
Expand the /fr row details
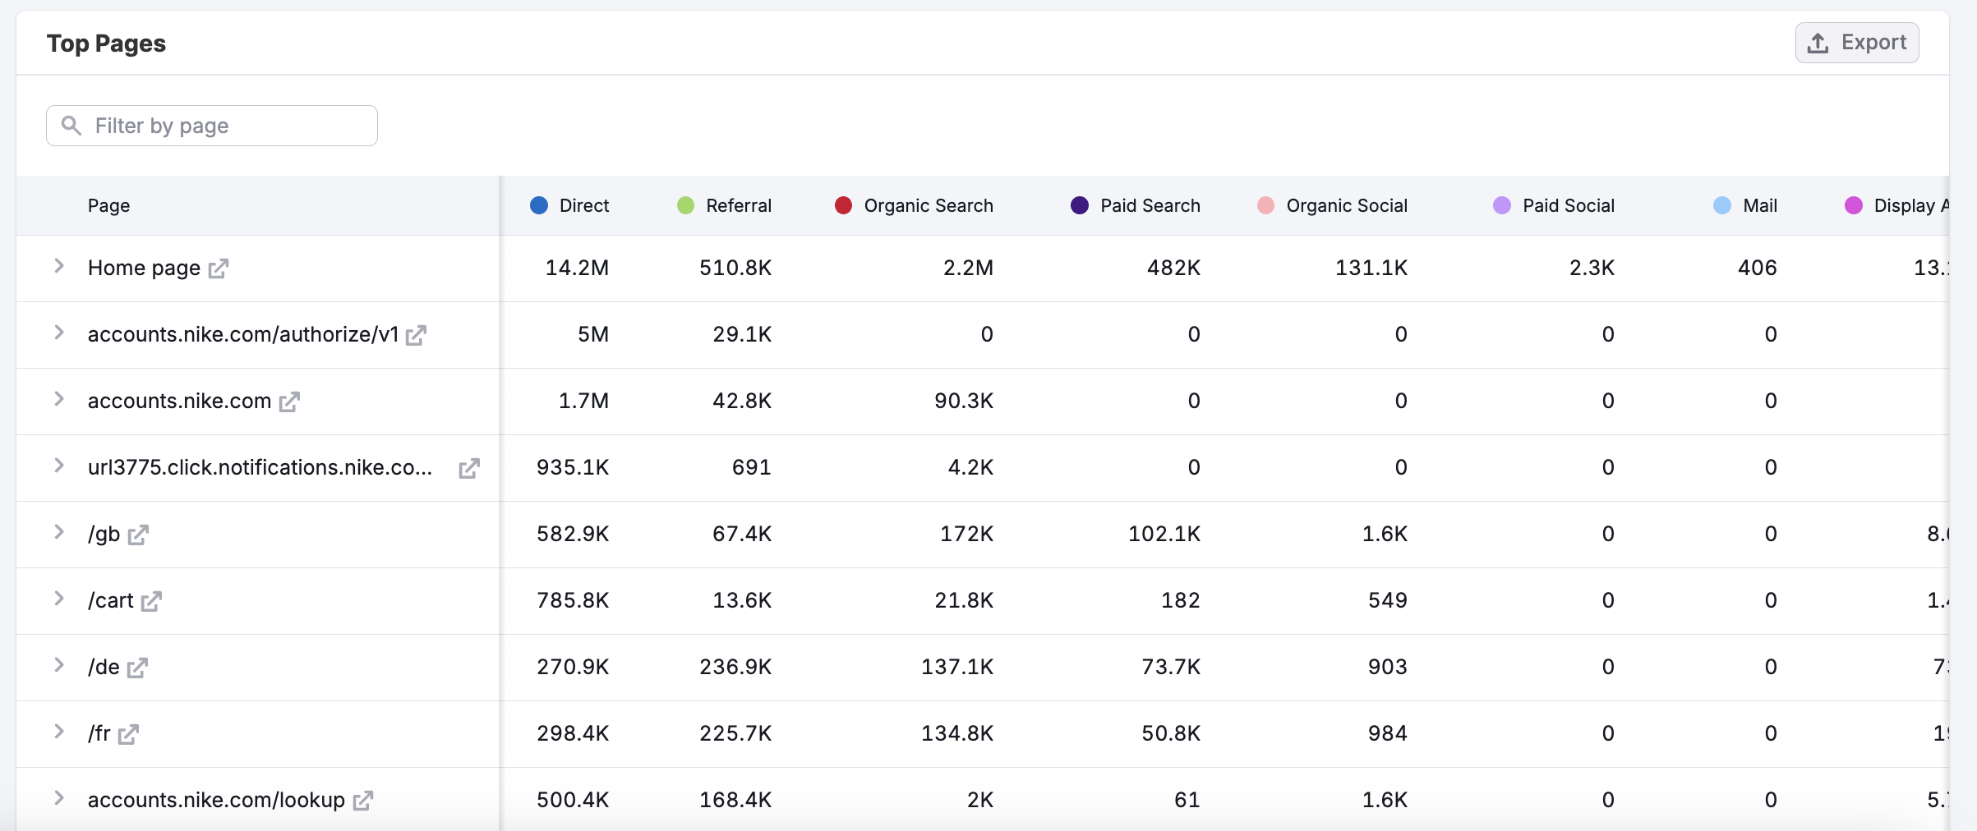point(59,732)
